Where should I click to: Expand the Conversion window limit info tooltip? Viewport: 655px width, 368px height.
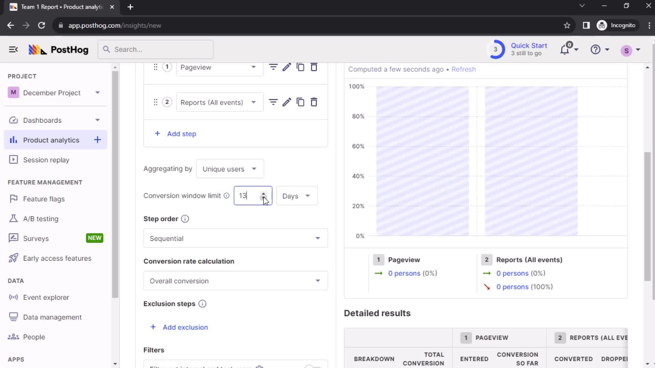pos(227,196)
